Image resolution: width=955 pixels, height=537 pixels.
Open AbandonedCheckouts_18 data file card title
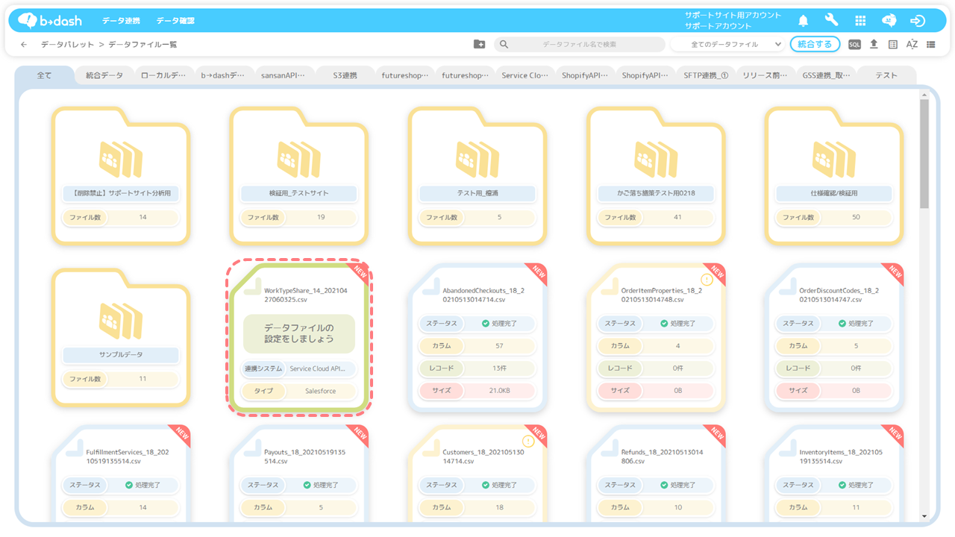point(483,295)
